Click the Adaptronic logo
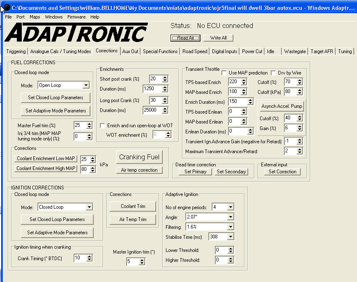357x282 pixels. 76,32
